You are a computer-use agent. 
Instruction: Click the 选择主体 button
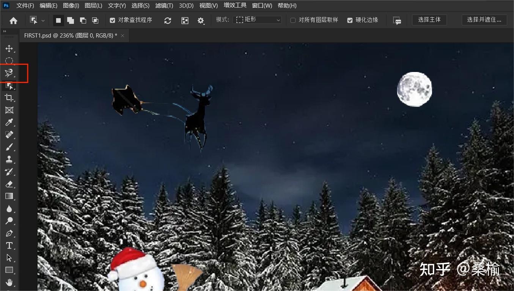(429, 20)
